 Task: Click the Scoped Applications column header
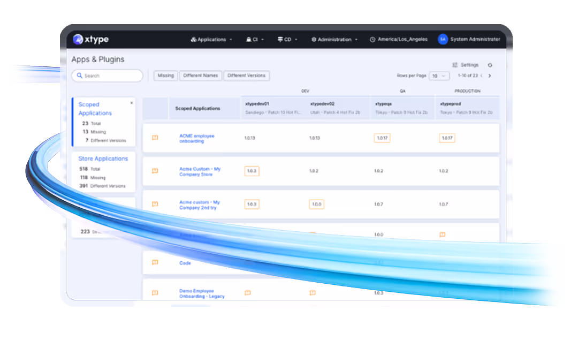click(197, 108)
